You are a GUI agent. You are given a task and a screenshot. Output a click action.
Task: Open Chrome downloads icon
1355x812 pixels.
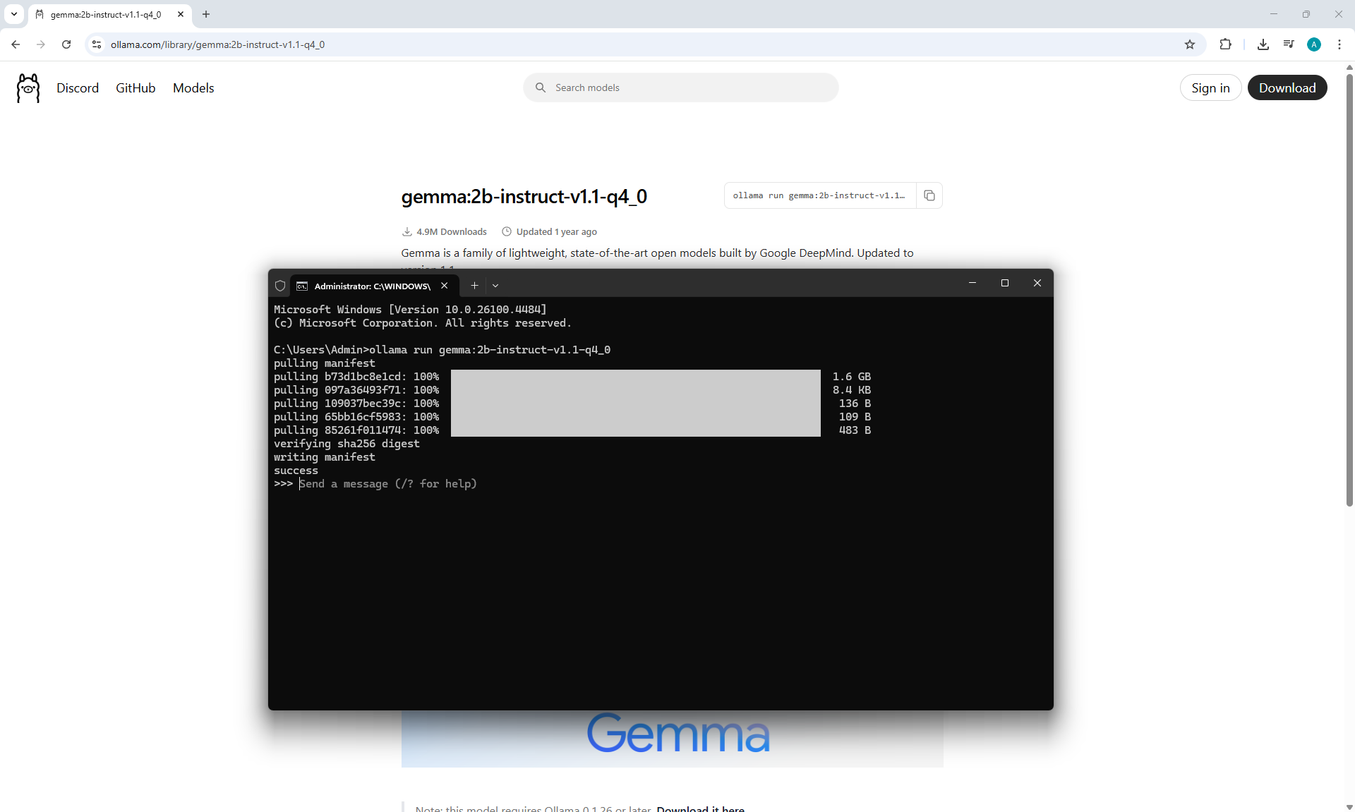[x=1263, y=44]
